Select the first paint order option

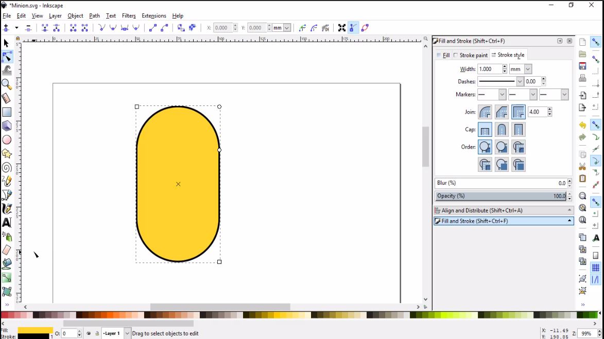pyautogui.click(x=485, y=147)
